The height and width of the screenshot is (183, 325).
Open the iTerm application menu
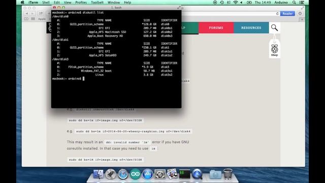[33, 3]
